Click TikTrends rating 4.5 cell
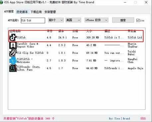152x122 pixels. pos(49,68)
